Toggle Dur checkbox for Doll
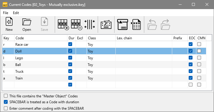This screenshot has height=112, width=214. [x=70, y=51]
